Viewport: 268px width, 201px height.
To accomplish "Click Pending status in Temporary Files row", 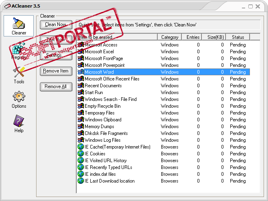I will point(238,113).
